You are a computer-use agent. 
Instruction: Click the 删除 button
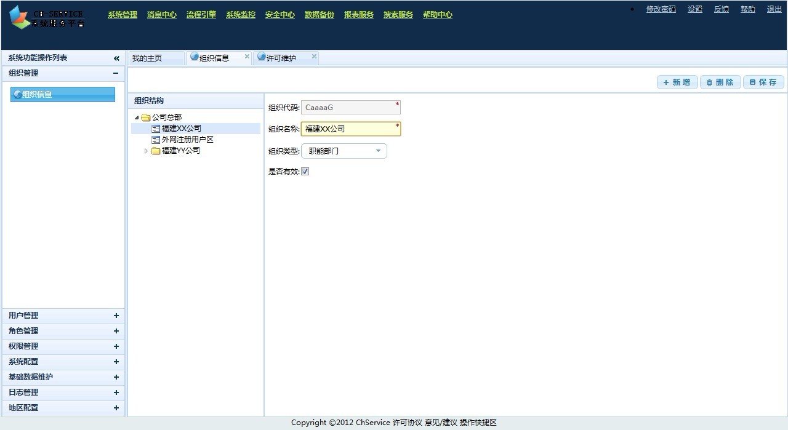(x=720, y=82)
